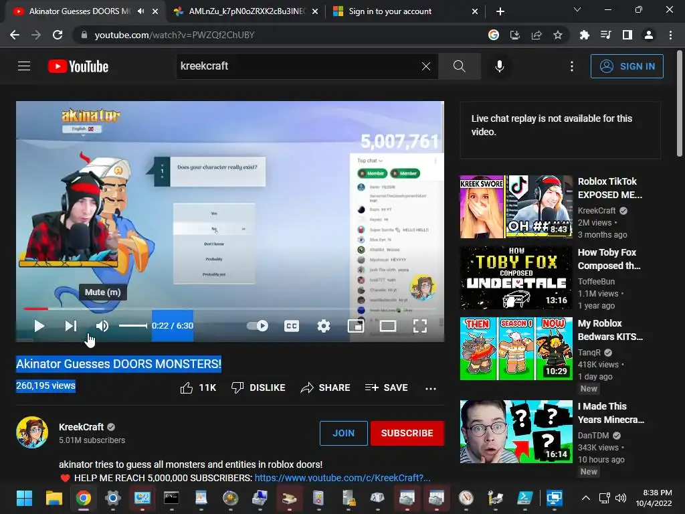Click the DISLIKE button
This screenshot has width=685, height=514.
258,388
